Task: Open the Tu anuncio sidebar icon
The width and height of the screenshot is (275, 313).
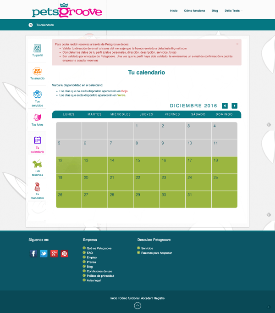Action: (37, 71)
